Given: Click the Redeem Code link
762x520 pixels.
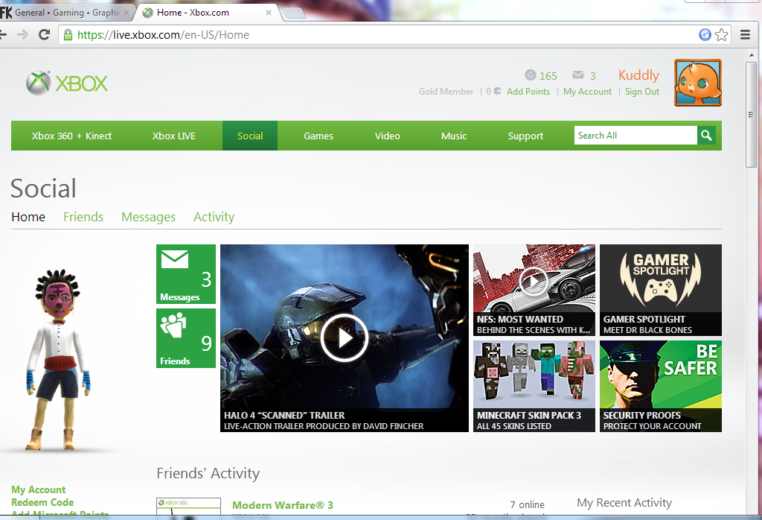Looking at the screenshot, I should point(42,502).
